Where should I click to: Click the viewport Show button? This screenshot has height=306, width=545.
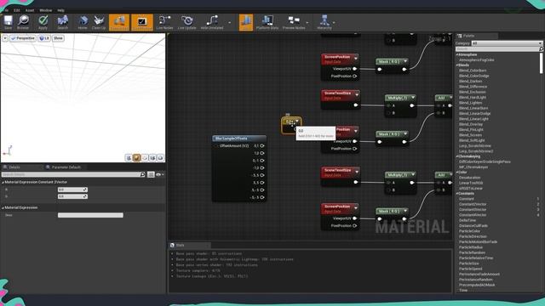(58, 38)
